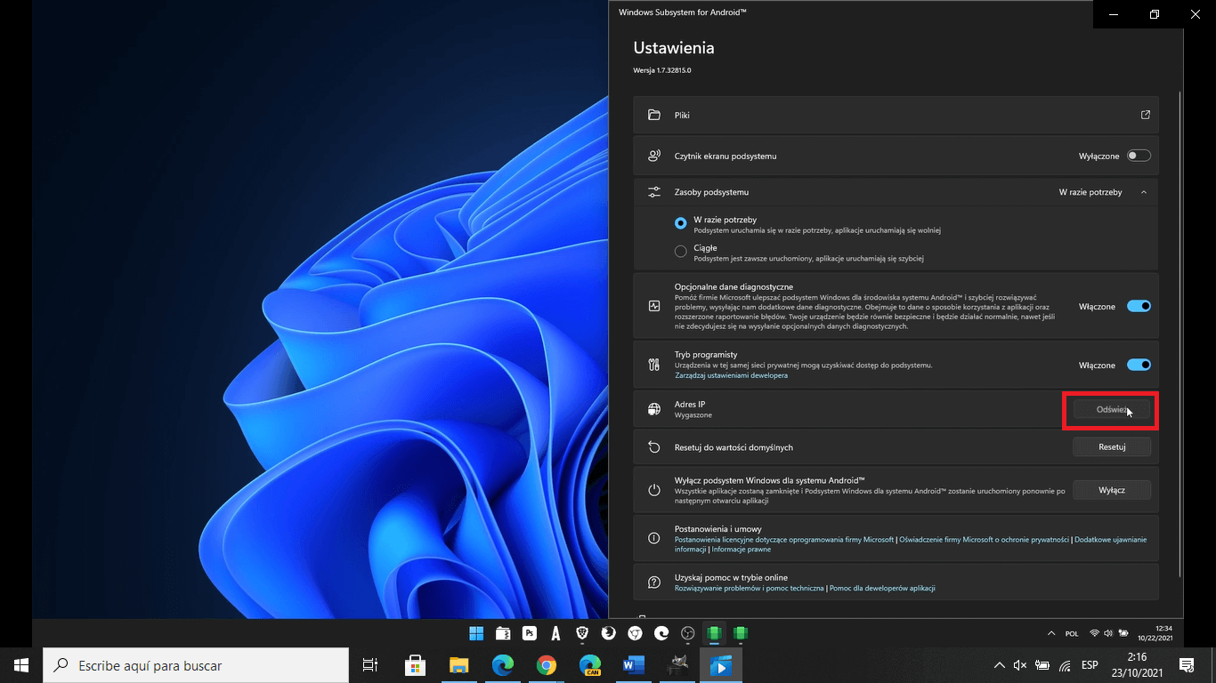
Task: Click the screen reader icon beside Czytnik ekranu podsystemu
Action: (654, 156)
